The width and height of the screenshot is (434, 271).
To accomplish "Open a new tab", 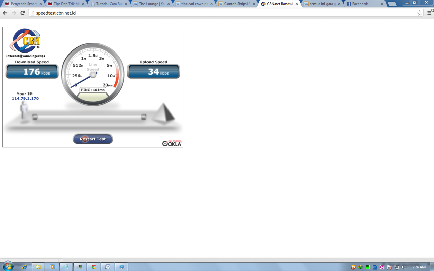I will (x=392, y=4).
